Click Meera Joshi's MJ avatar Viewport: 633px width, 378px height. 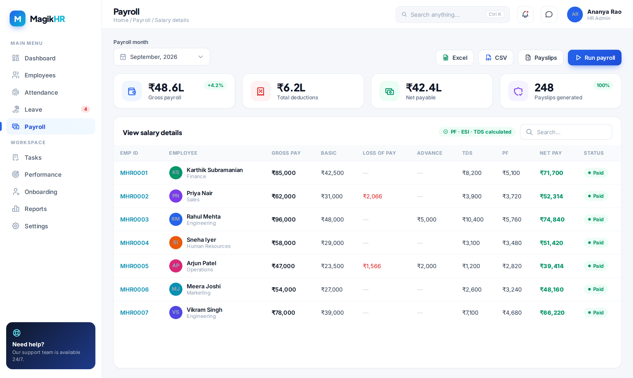tap(176, 289)
